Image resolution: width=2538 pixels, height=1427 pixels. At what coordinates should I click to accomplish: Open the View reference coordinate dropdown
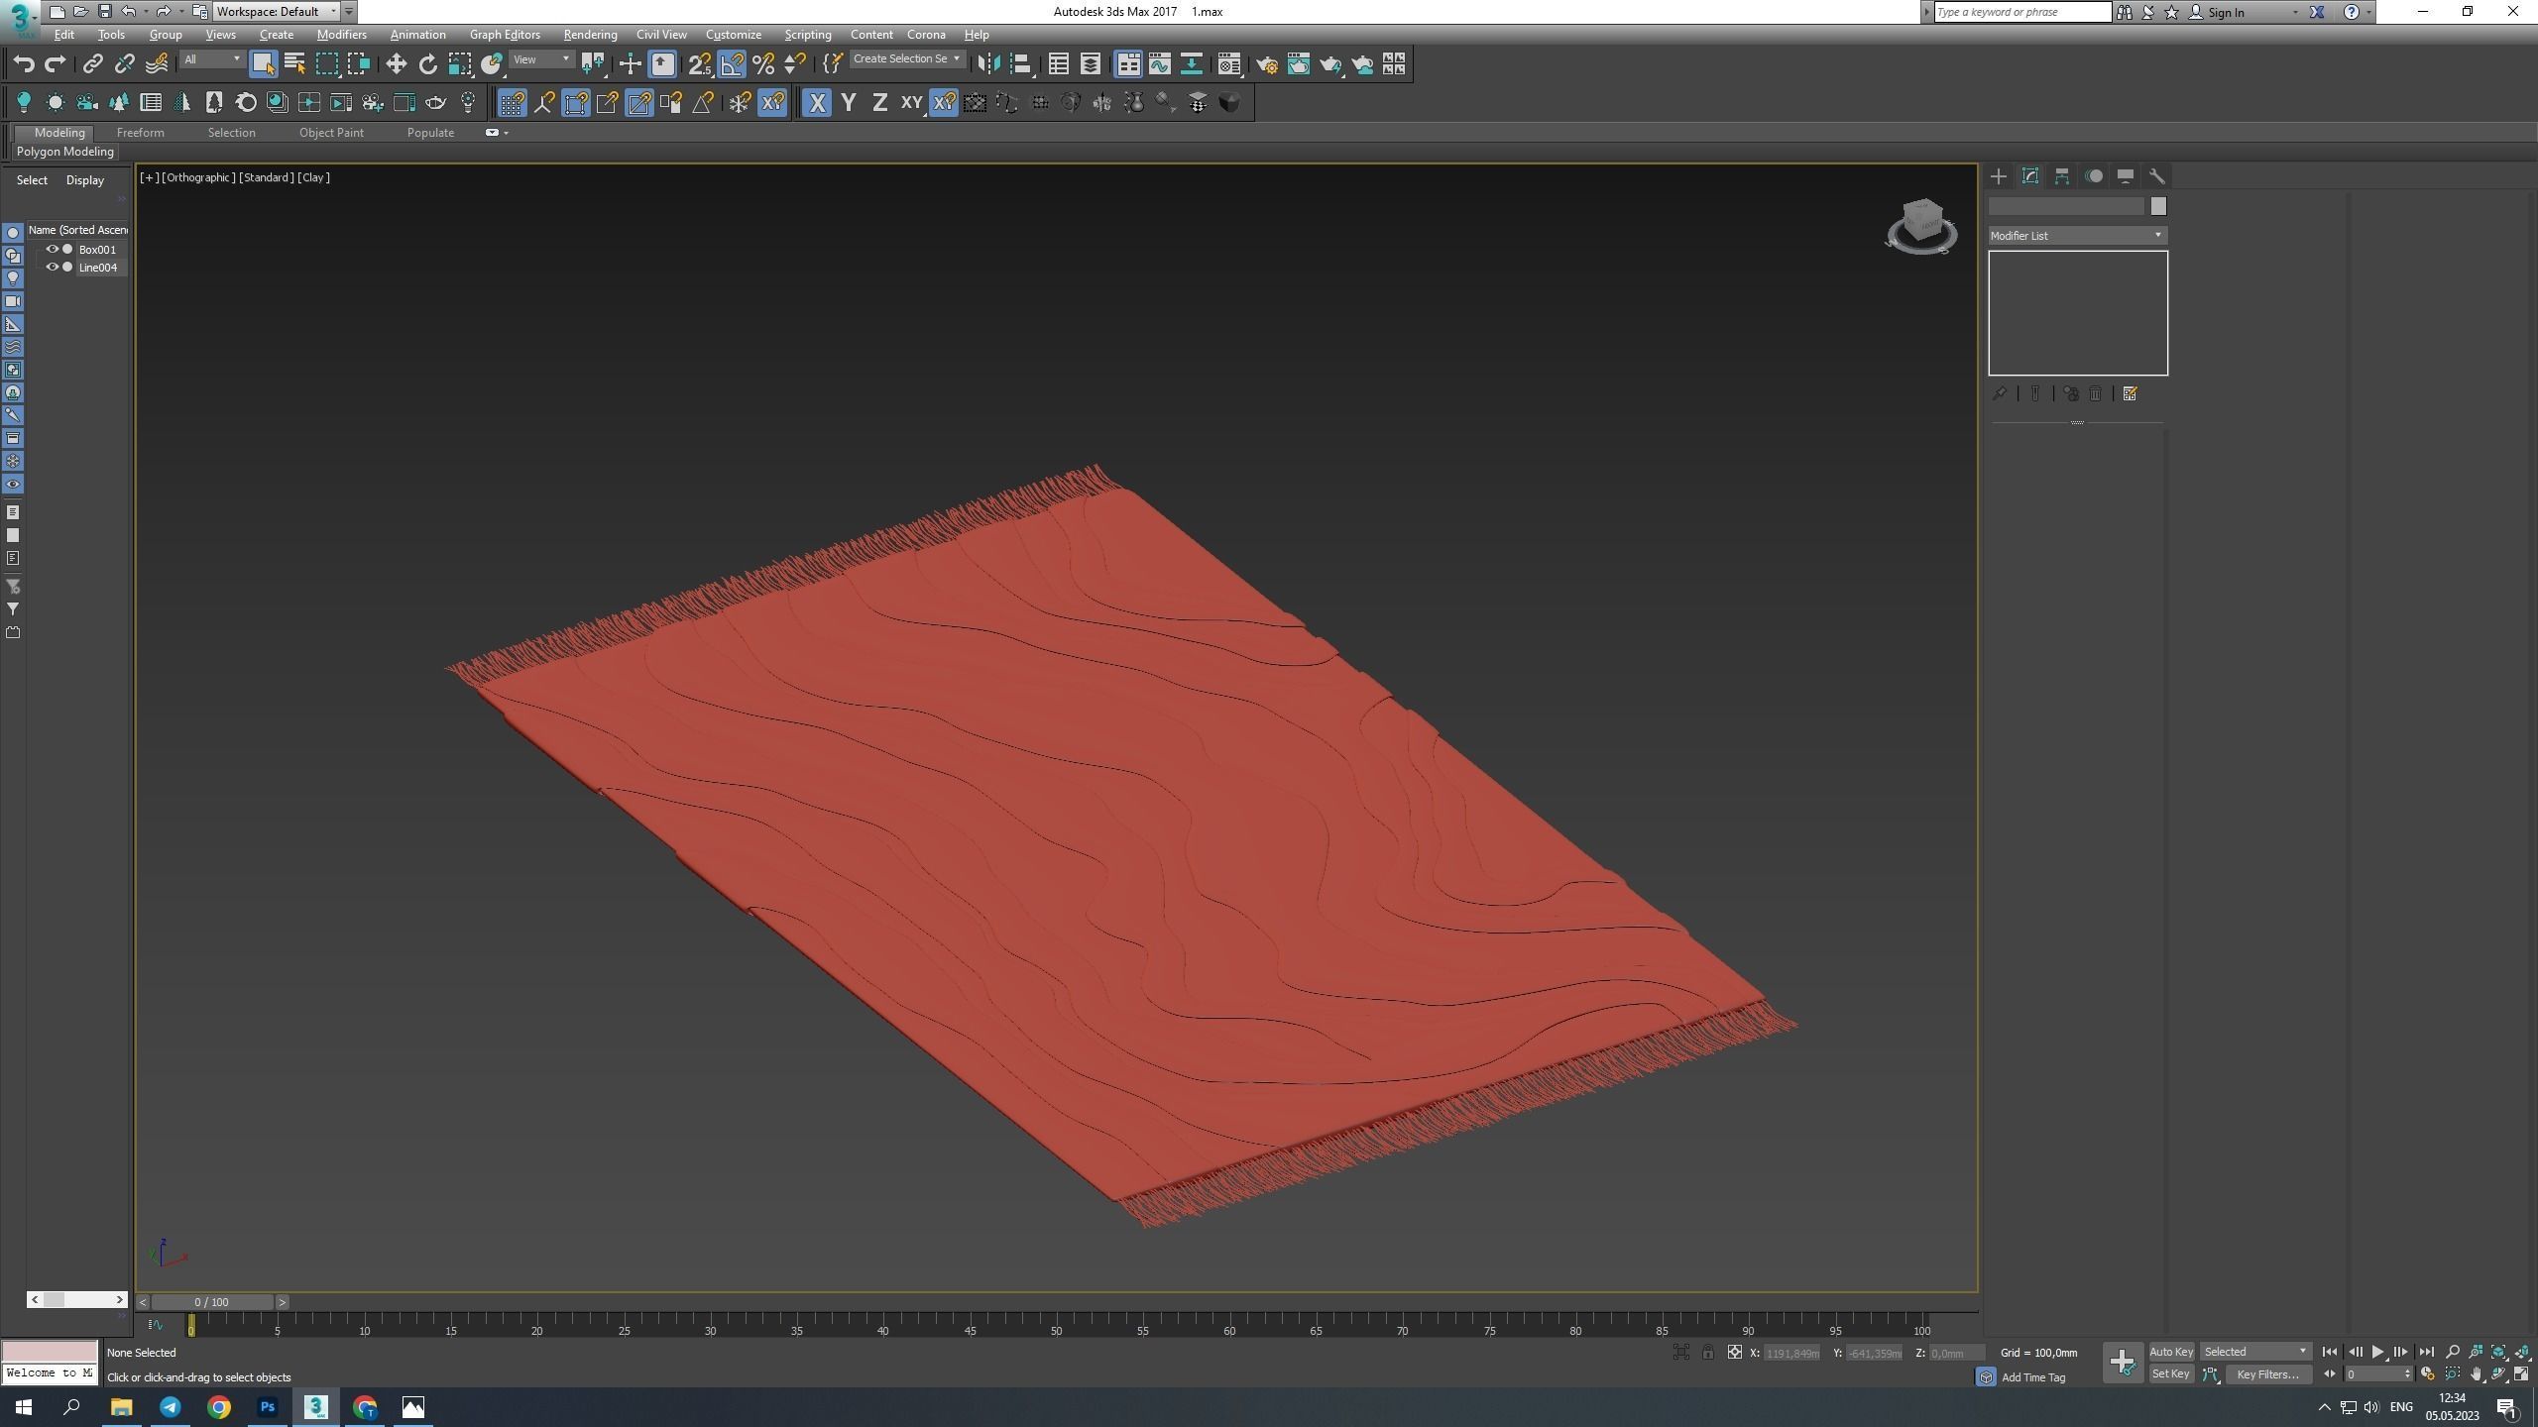[x=541, y=59]
